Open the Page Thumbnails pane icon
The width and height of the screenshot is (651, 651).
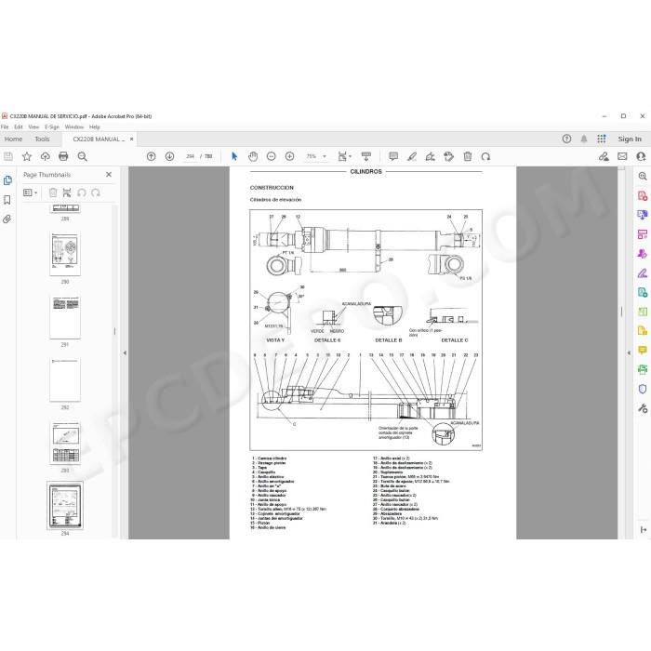[7, 180]
